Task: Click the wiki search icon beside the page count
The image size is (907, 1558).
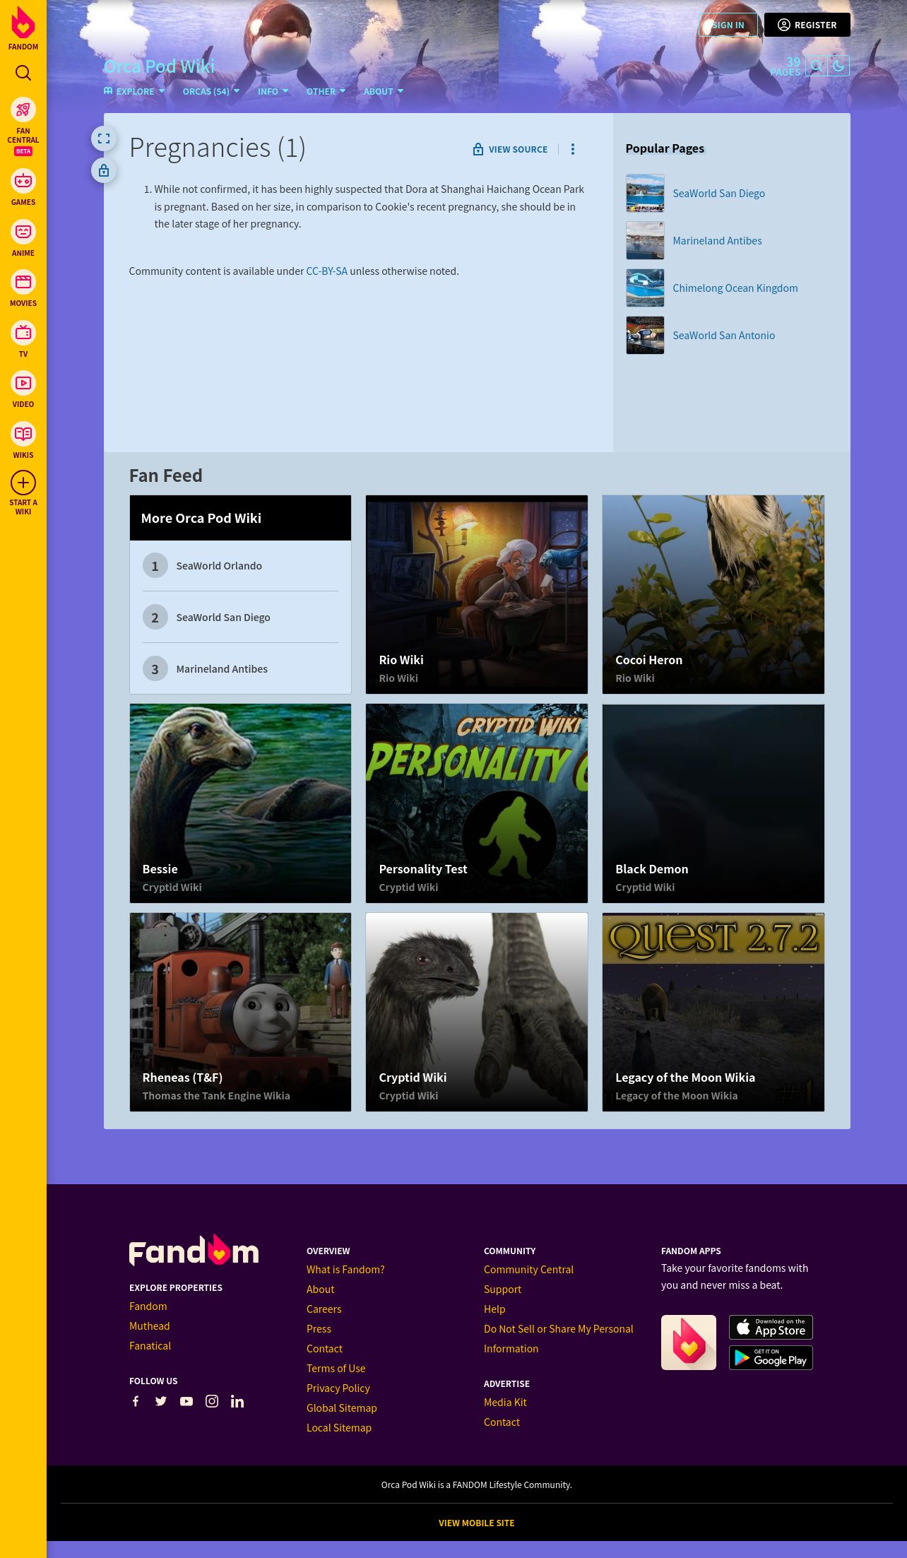Action: [816, 66]
